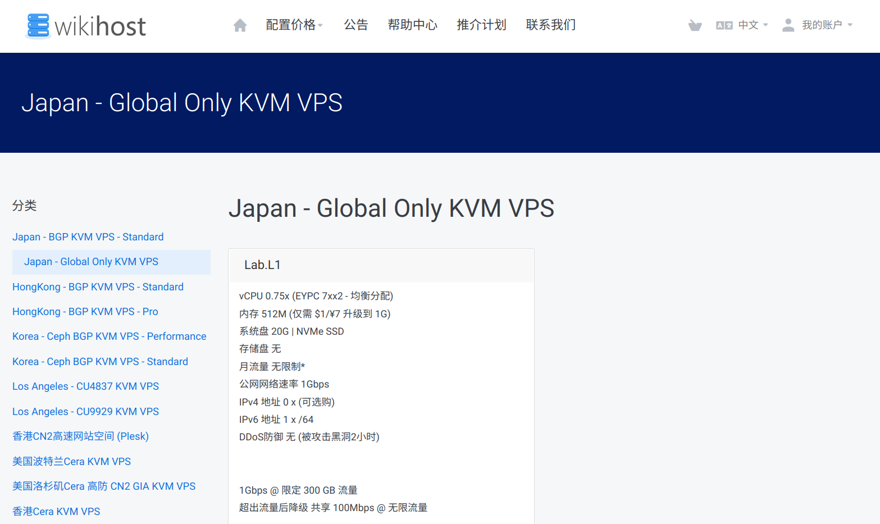Open 香港CN2高速网站空间 (Plesk) category

point(80,436)
